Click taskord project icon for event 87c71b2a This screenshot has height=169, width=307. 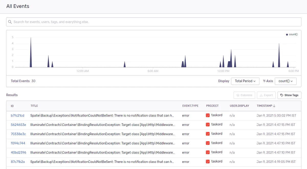point(208,162)
